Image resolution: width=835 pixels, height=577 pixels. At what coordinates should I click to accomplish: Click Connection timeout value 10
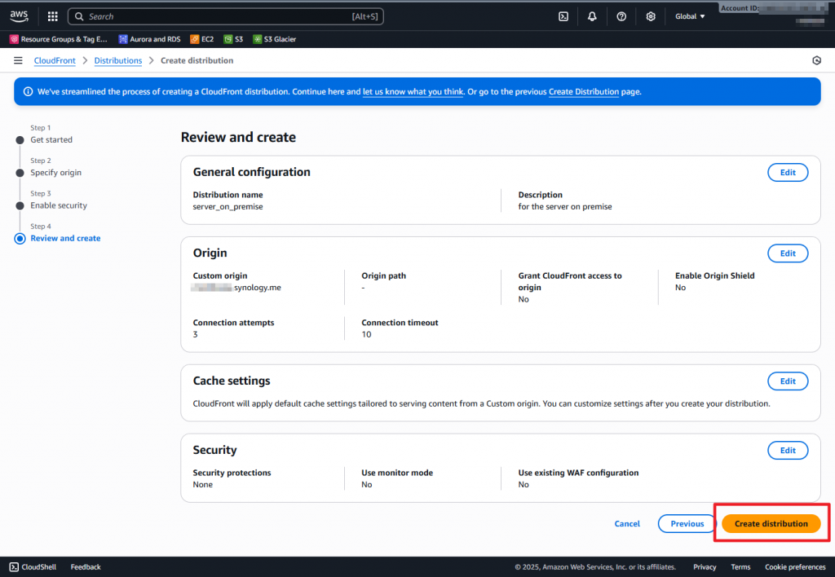(366, 334)
